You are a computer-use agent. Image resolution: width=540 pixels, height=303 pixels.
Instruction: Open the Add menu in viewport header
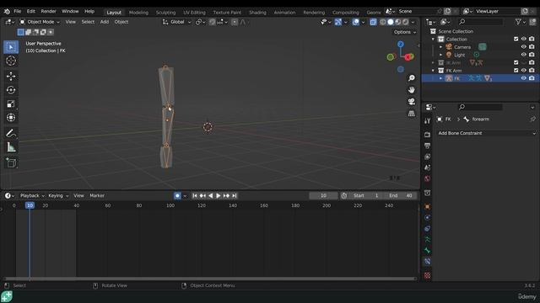[105, 22]
